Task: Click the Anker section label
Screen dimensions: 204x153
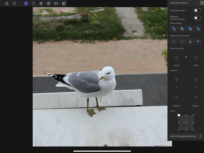Action: [x=173, y=111]
